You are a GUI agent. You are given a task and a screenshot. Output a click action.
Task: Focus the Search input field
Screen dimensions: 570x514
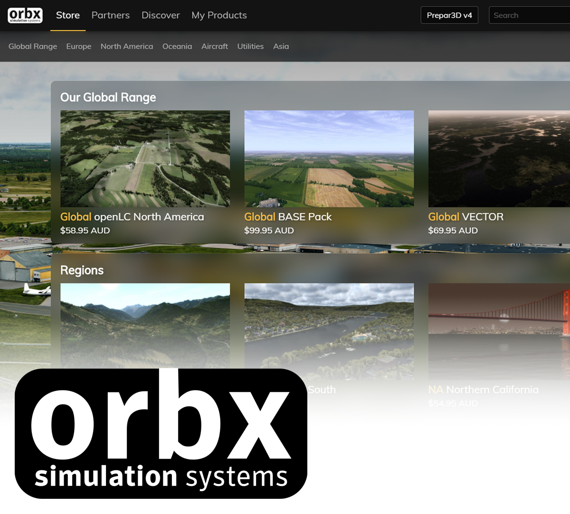[x=530, y=15]
